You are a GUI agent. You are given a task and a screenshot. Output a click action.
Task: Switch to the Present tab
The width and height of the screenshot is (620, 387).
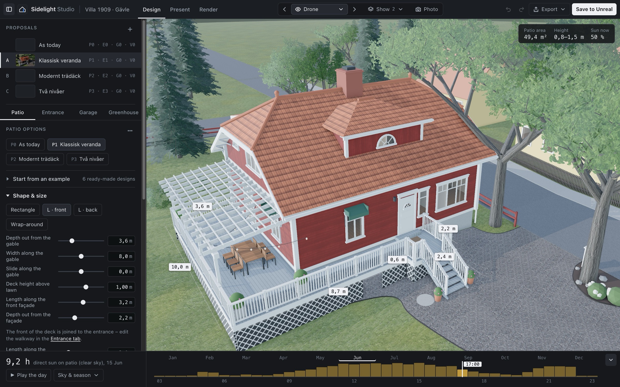click(180, 10)
